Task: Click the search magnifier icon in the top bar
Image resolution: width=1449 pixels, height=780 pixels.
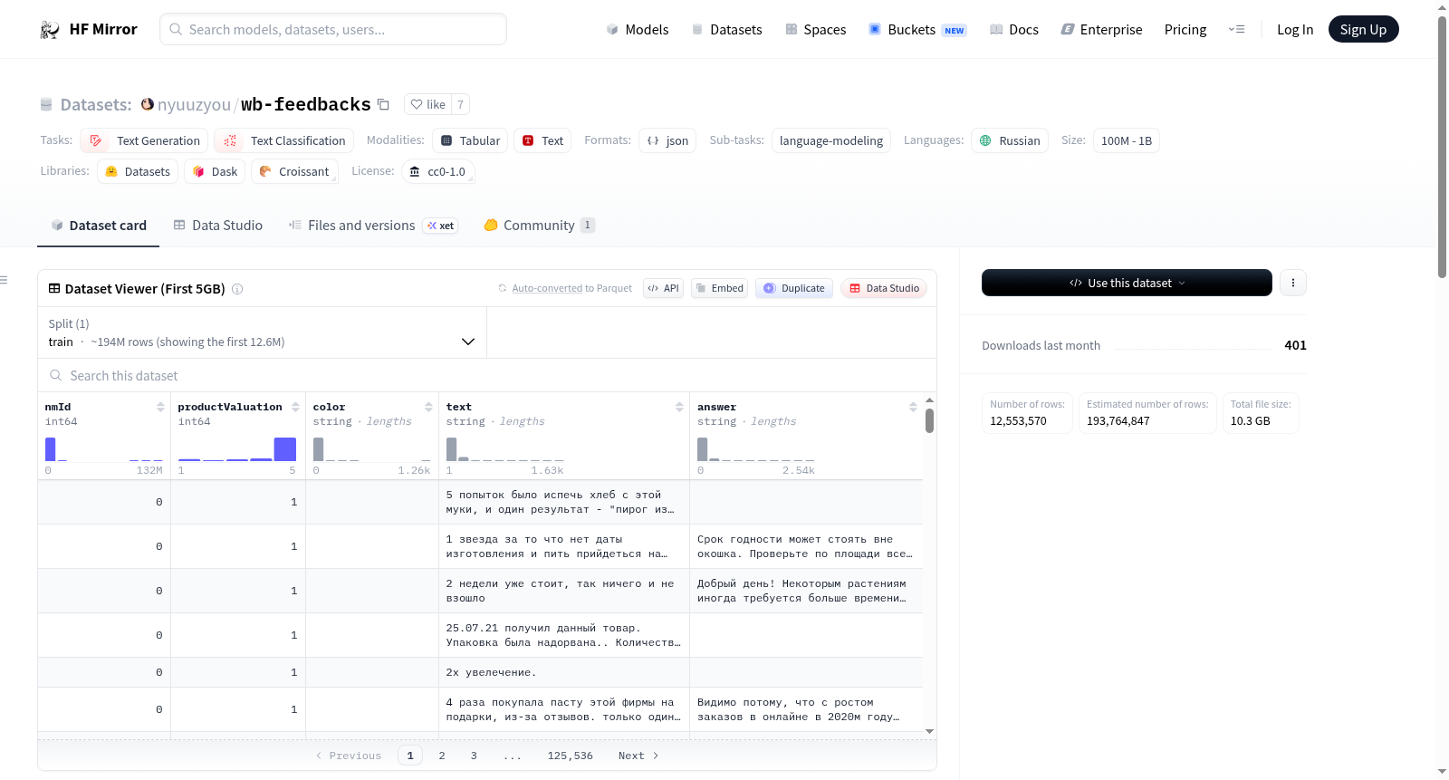Action: pyautogui.click(x=176, y=29)
